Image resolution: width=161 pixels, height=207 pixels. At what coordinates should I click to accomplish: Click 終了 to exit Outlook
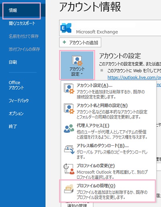[x=13, y=126]
